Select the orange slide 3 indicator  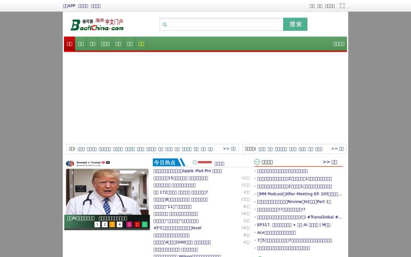point(112,224)
